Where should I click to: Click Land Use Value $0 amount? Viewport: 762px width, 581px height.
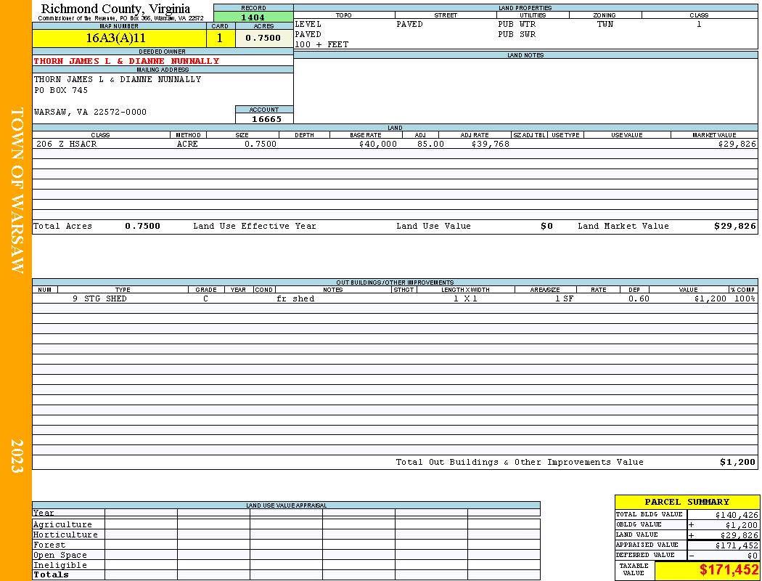click(546, 226)
